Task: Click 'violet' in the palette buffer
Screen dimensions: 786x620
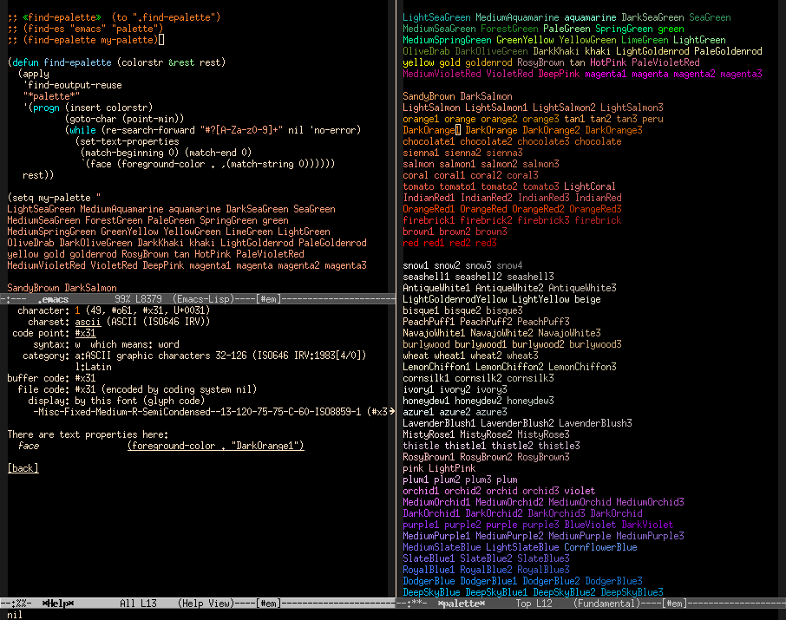Action: pyautogui.click(x=580, y=491)
